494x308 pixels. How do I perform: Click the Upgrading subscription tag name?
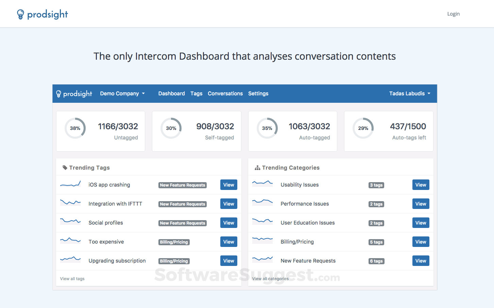pyautogui.click(x=117, y=261)
